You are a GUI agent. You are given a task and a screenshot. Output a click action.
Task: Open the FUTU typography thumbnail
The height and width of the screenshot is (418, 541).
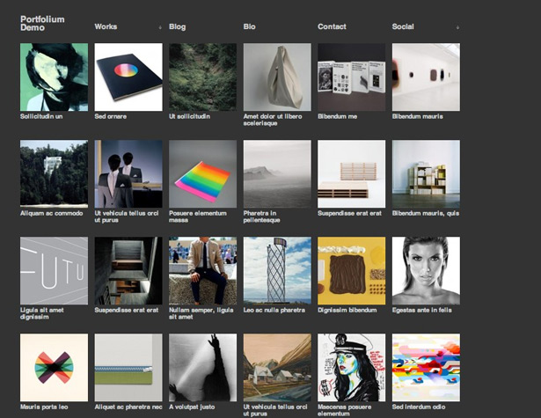coord(54,271)
